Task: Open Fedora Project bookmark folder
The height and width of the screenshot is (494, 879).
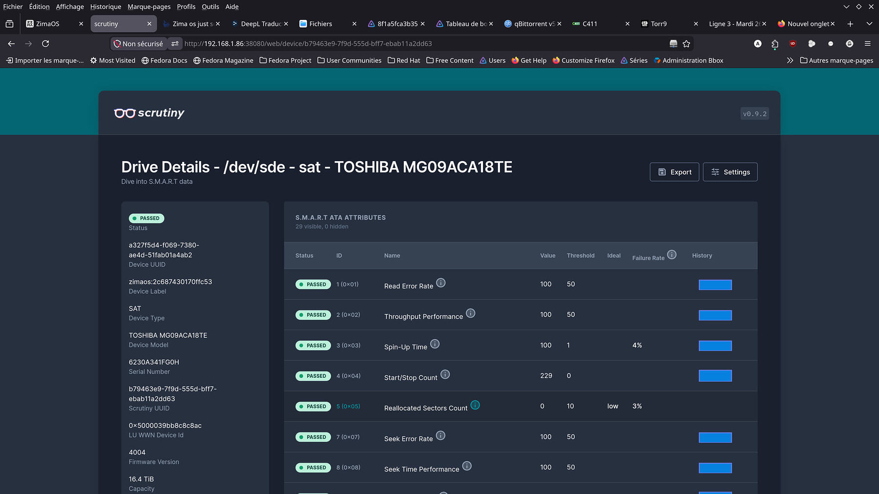Action: tap(285, 61)
